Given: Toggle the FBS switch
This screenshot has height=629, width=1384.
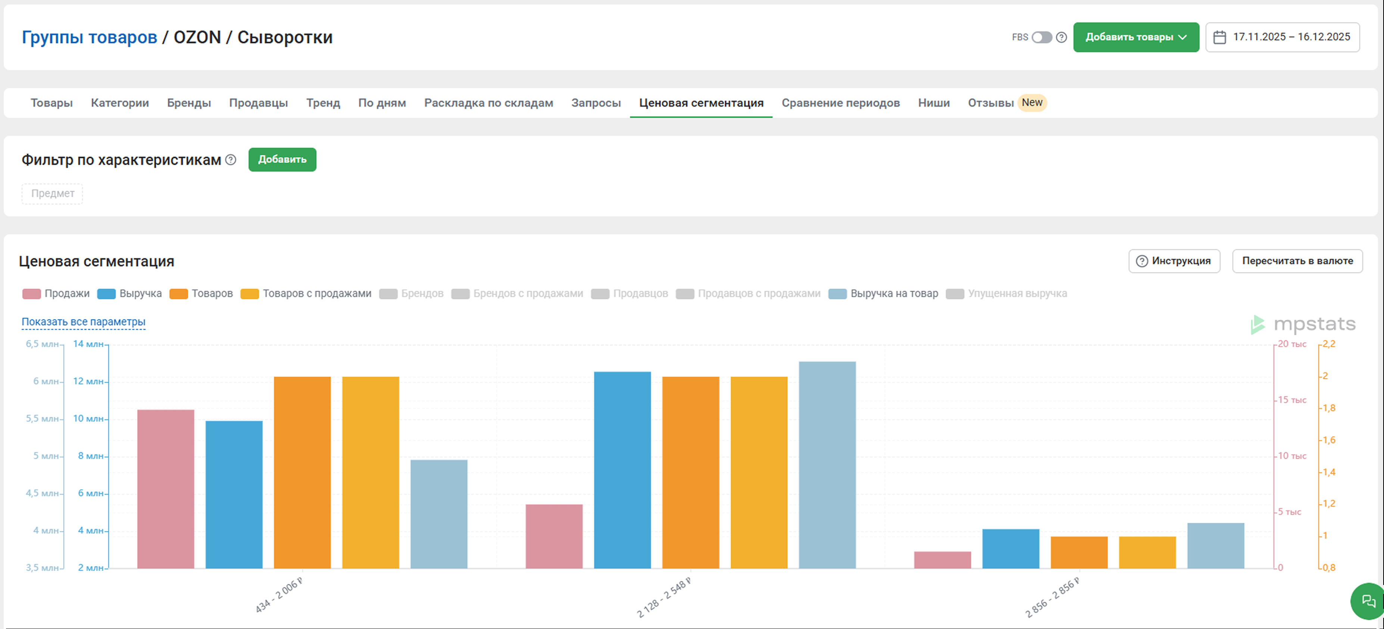Looking at the screenshot, I should point(1042,37).
